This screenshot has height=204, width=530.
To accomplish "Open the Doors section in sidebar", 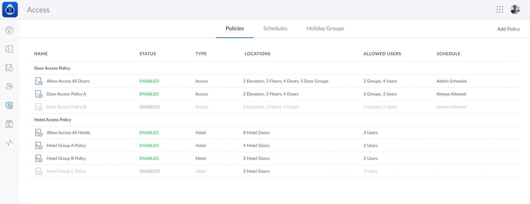I will coord(9,49).
